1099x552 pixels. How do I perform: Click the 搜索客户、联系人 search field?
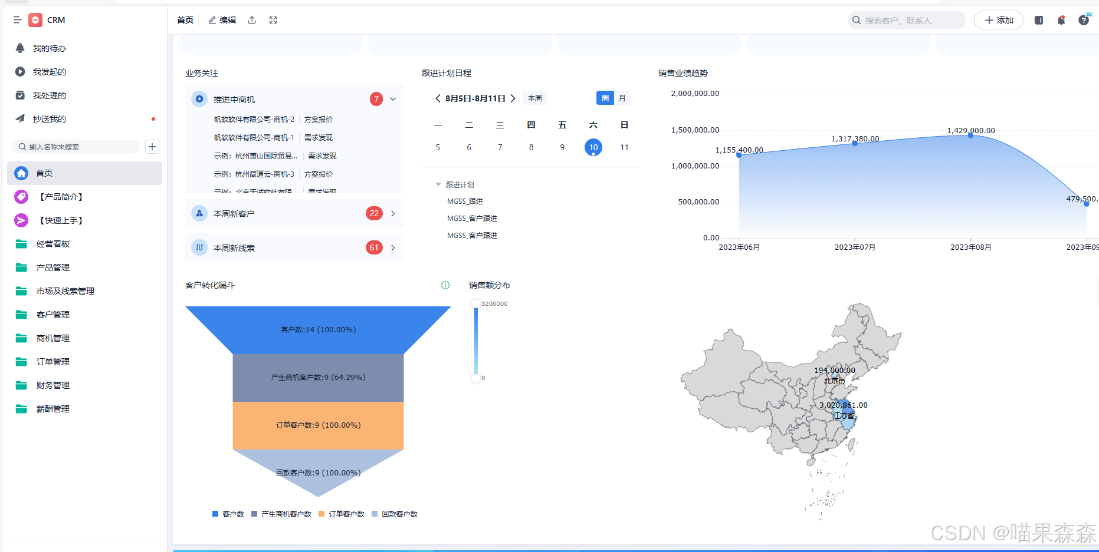906,20
